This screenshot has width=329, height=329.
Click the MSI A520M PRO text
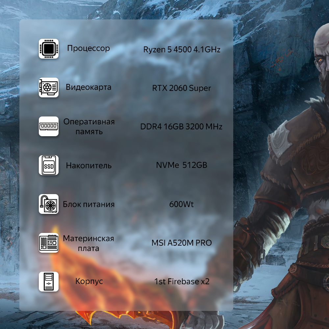[x=182, y=243]
